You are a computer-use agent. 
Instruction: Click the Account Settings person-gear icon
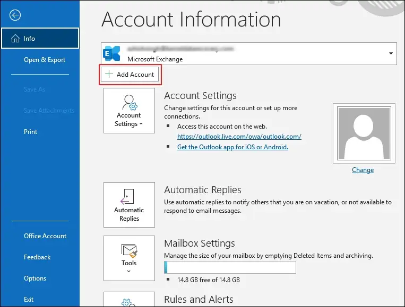pyautogui.click(x=130, y=103)
